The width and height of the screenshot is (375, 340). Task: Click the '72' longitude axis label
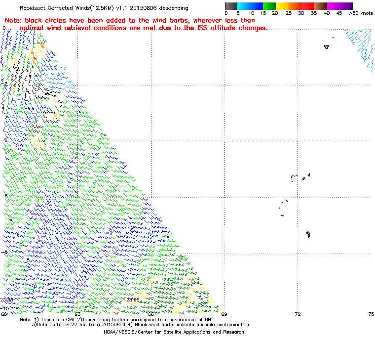pos(298,314)
